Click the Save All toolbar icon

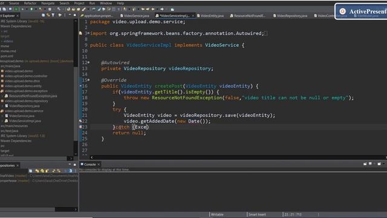point(5,9)
